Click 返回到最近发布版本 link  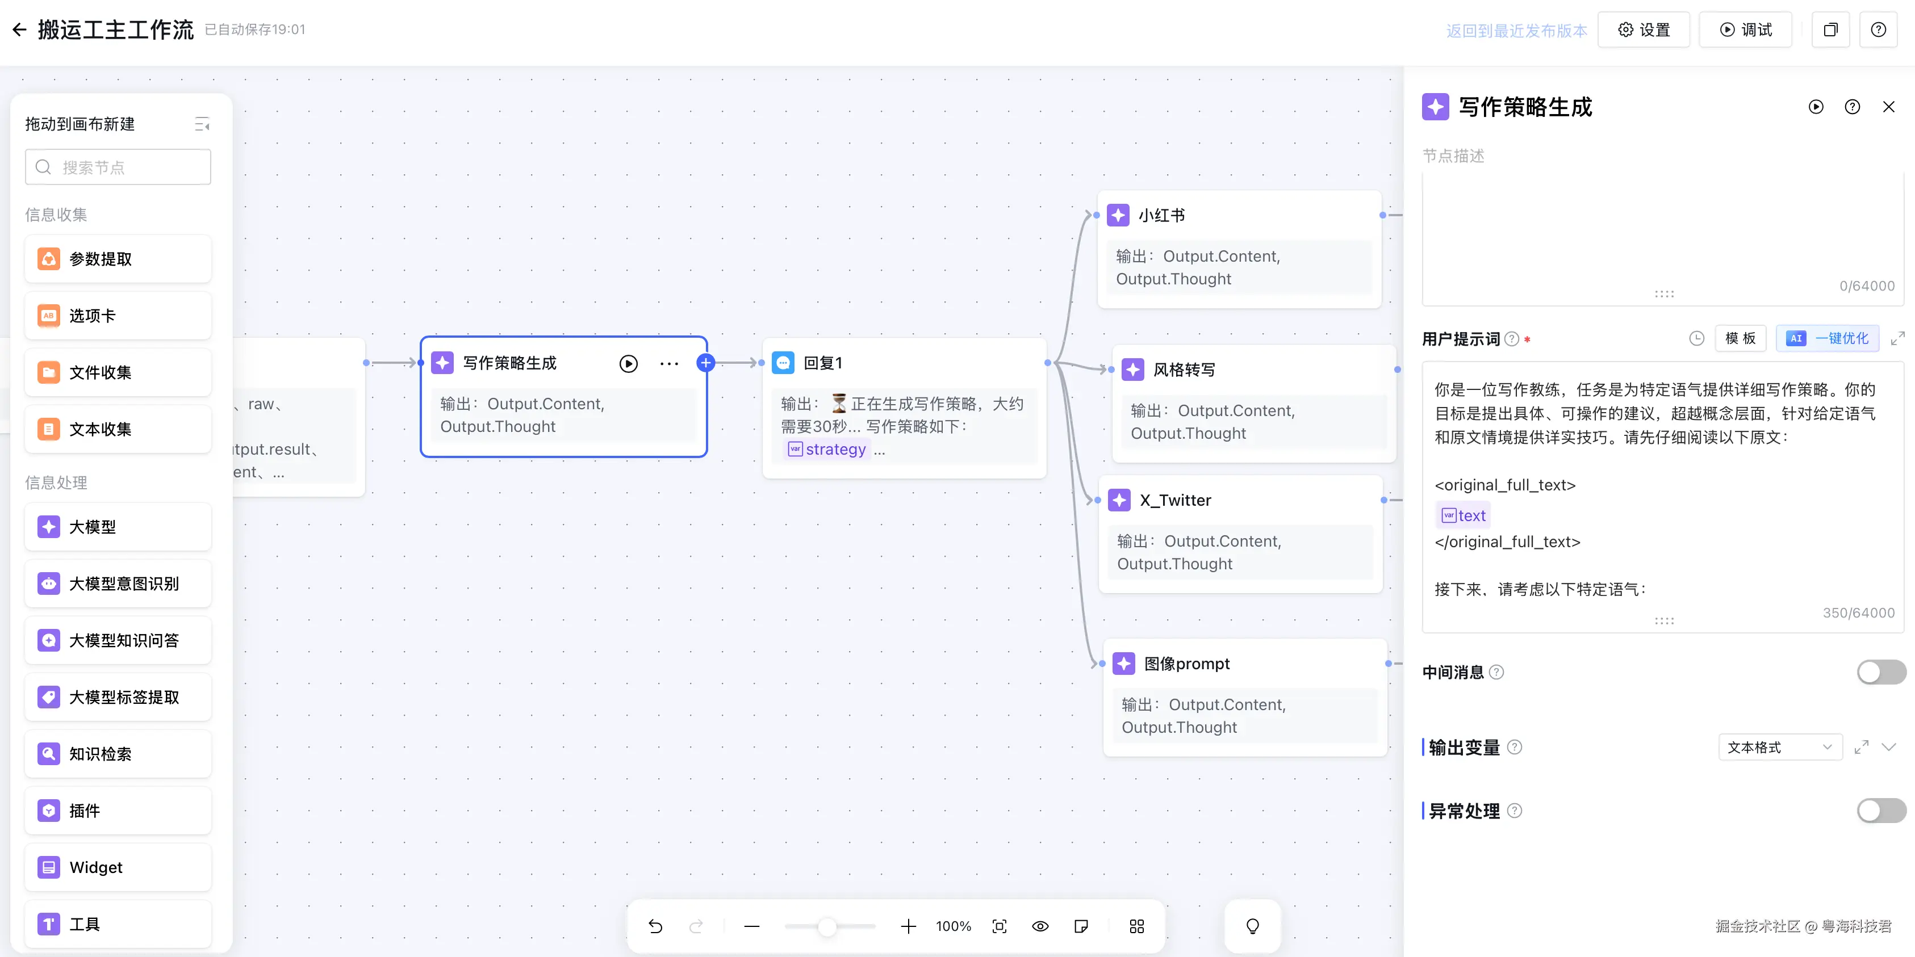coord(1516,31)
